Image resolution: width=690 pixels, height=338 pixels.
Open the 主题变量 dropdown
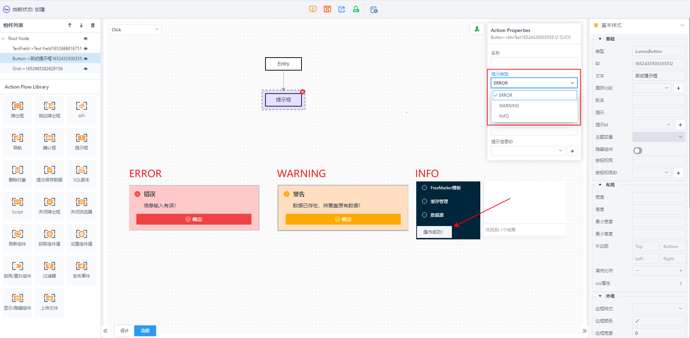coord(659,137)
